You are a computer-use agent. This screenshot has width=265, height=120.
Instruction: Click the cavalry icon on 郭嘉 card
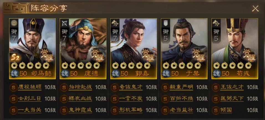115,23
